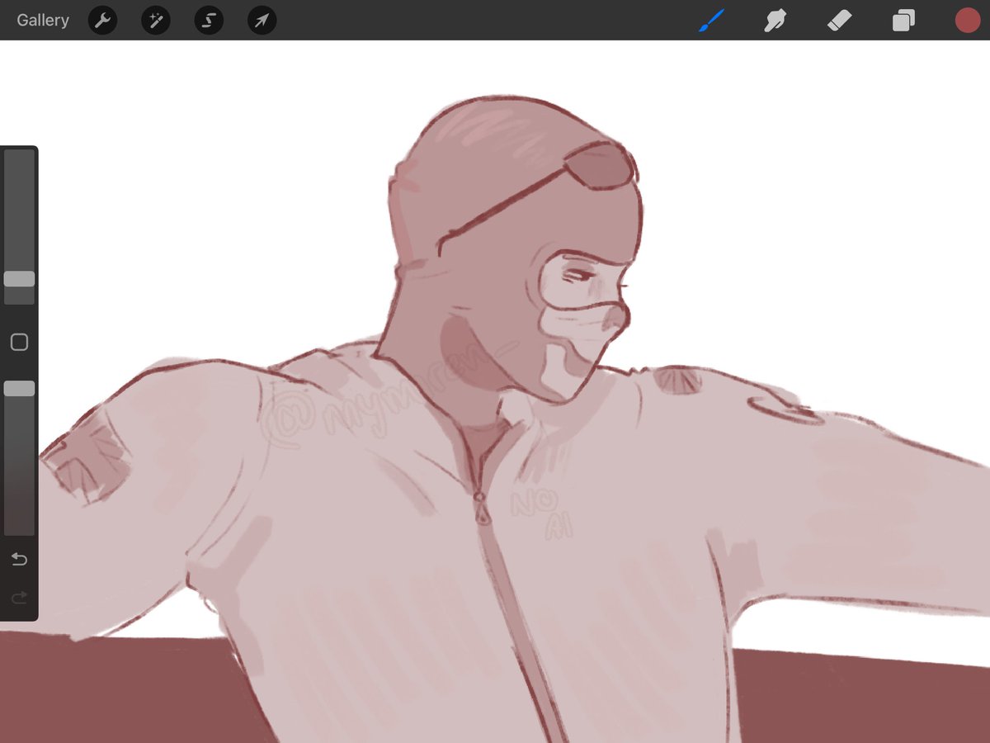
Task: Activate the Transform arrow tool
Action: click(x=262, y=21)
